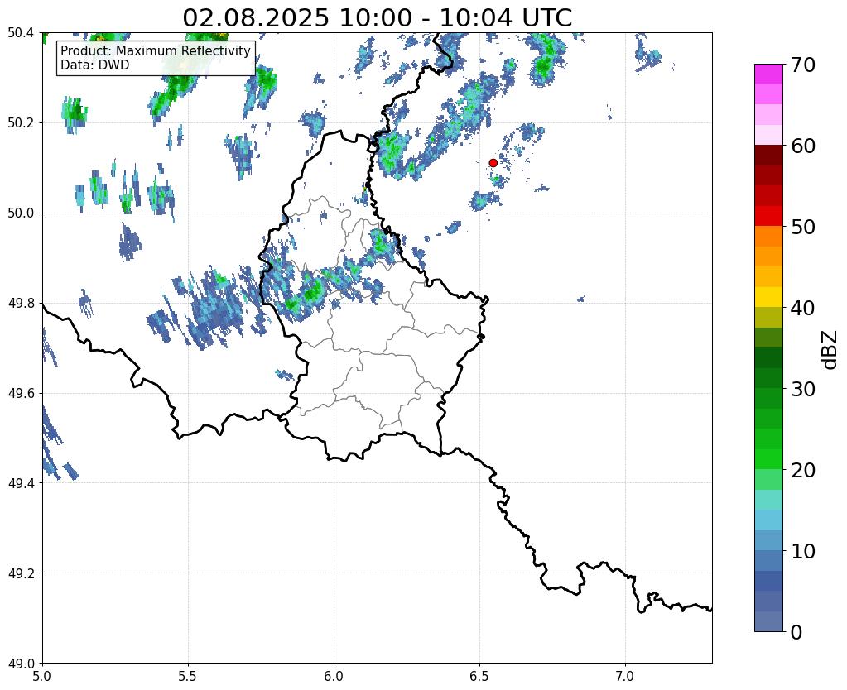
Task: Click the 50 colorbar tick label
Action: point(803,227)
